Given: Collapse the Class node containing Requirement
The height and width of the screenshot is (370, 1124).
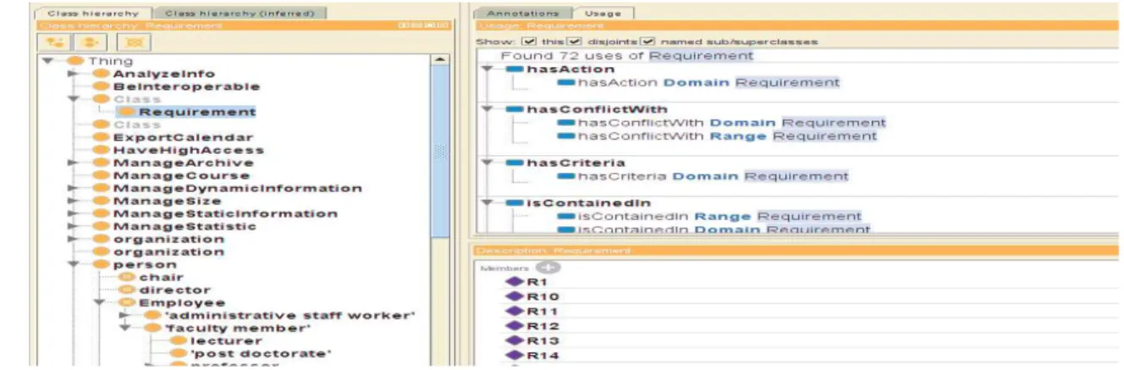Looking at the screenshot, I should (74, 99).
